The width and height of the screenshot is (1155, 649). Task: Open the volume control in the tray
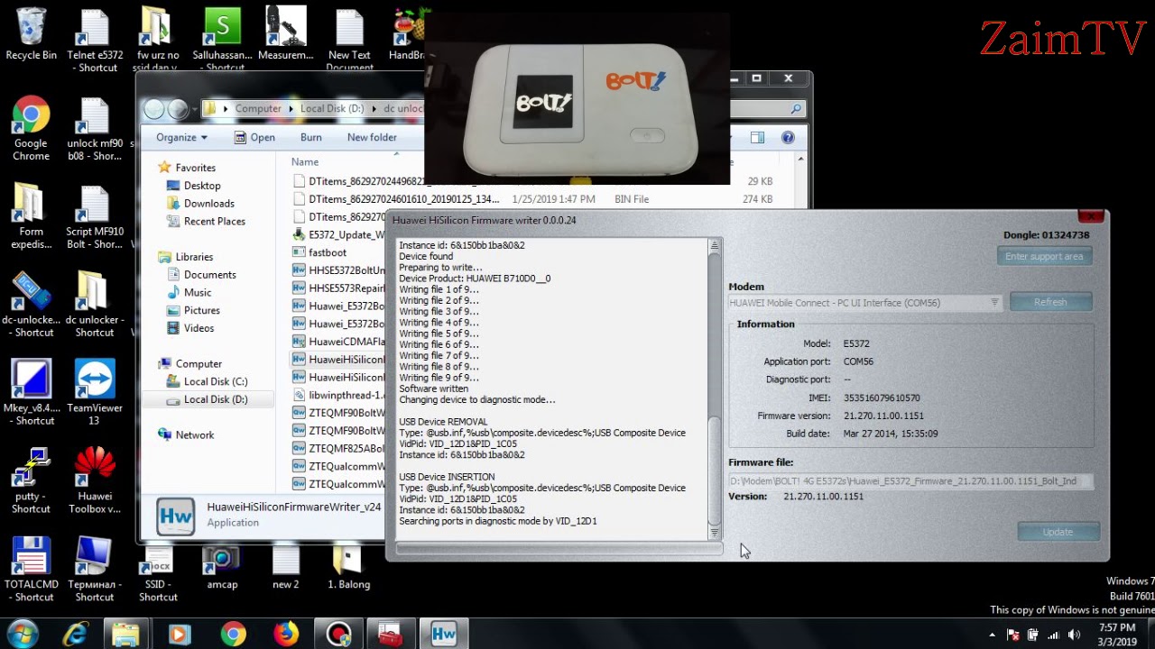point(1074,635)
